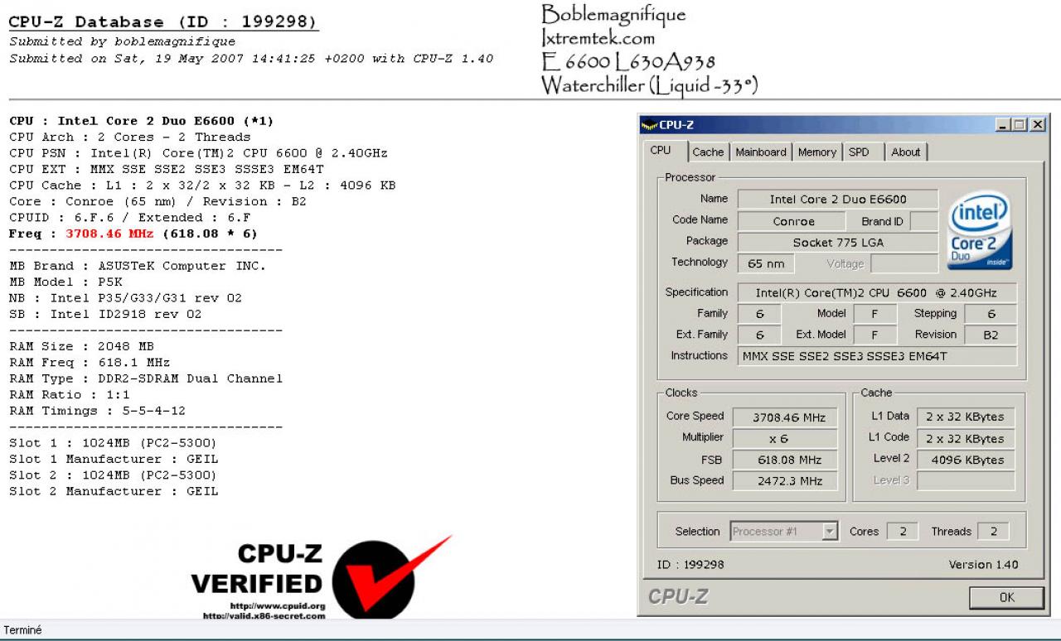Click the OK button
Screen dimensions: 1061x641
tap(1006, 597)
